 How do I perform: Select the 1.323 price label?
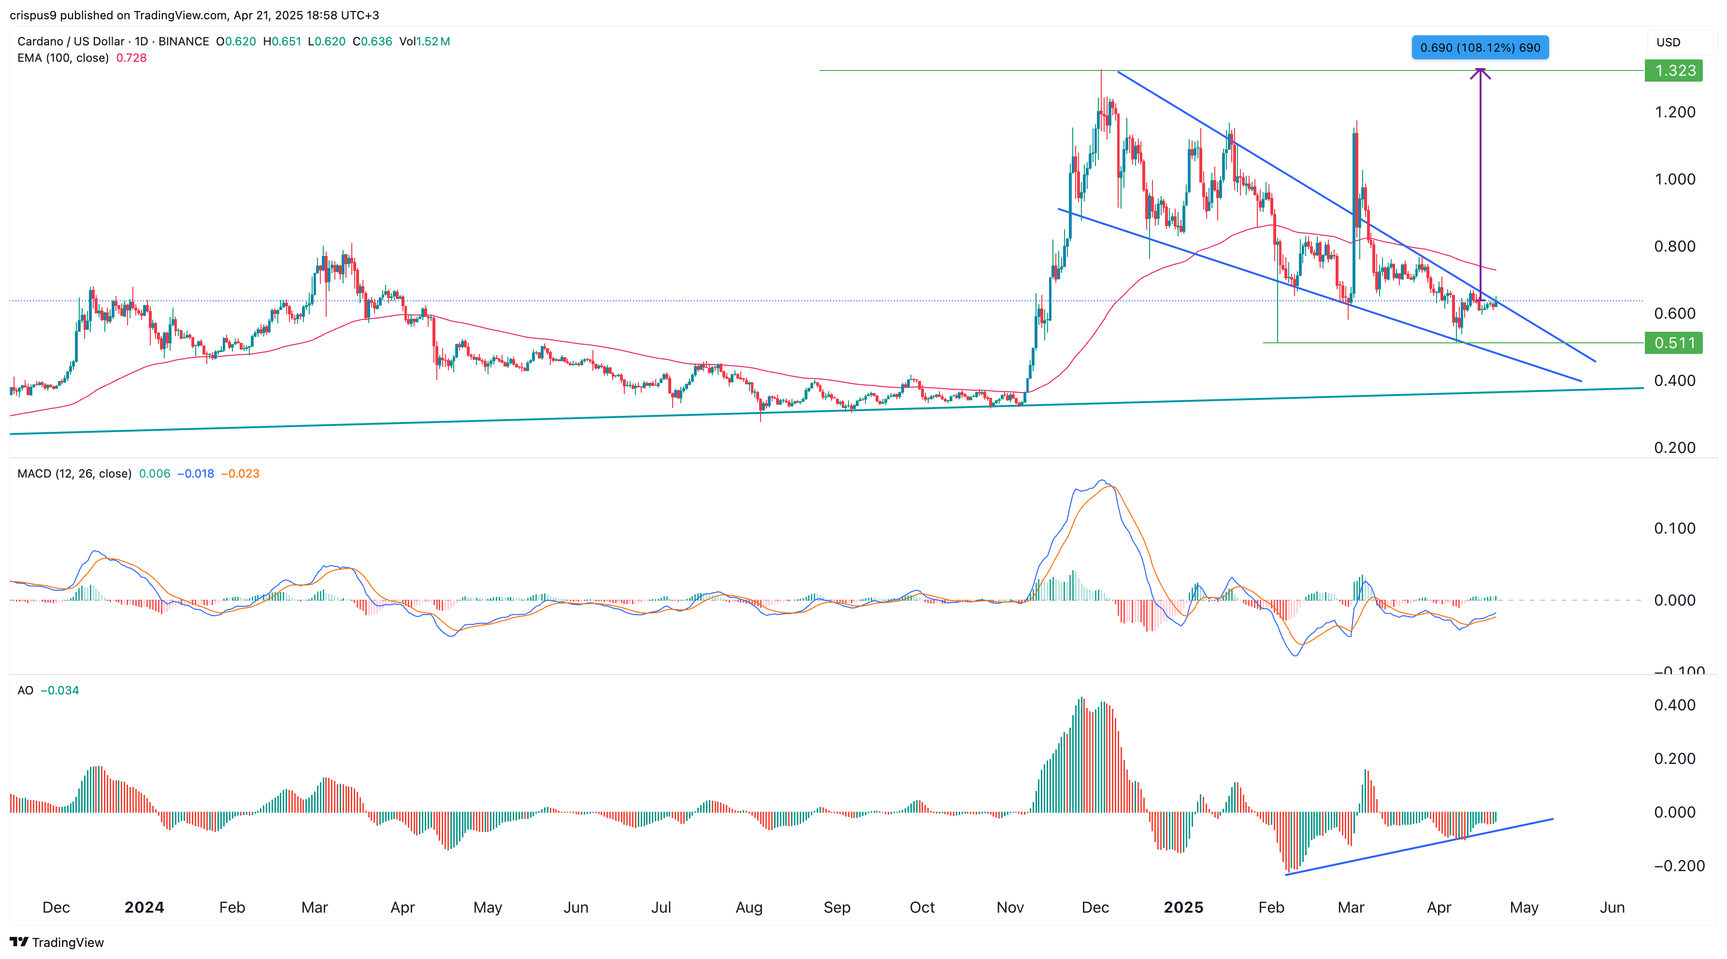(x=1674, y=71)
